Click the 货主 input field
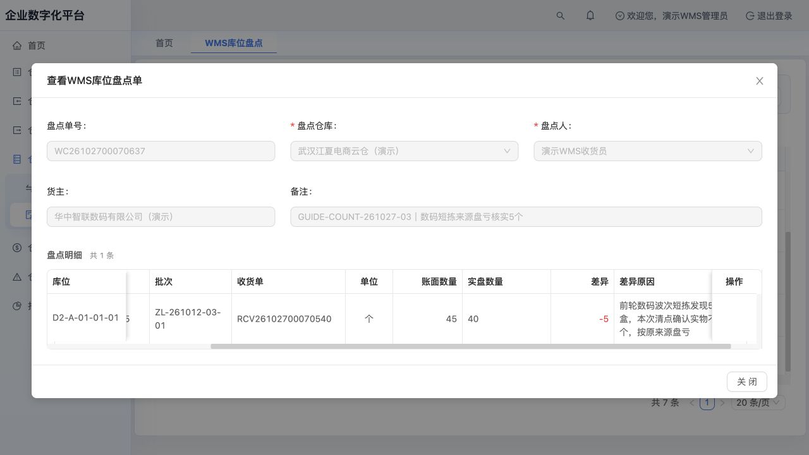This screenshot has width=809, height=455. (161, 217)
